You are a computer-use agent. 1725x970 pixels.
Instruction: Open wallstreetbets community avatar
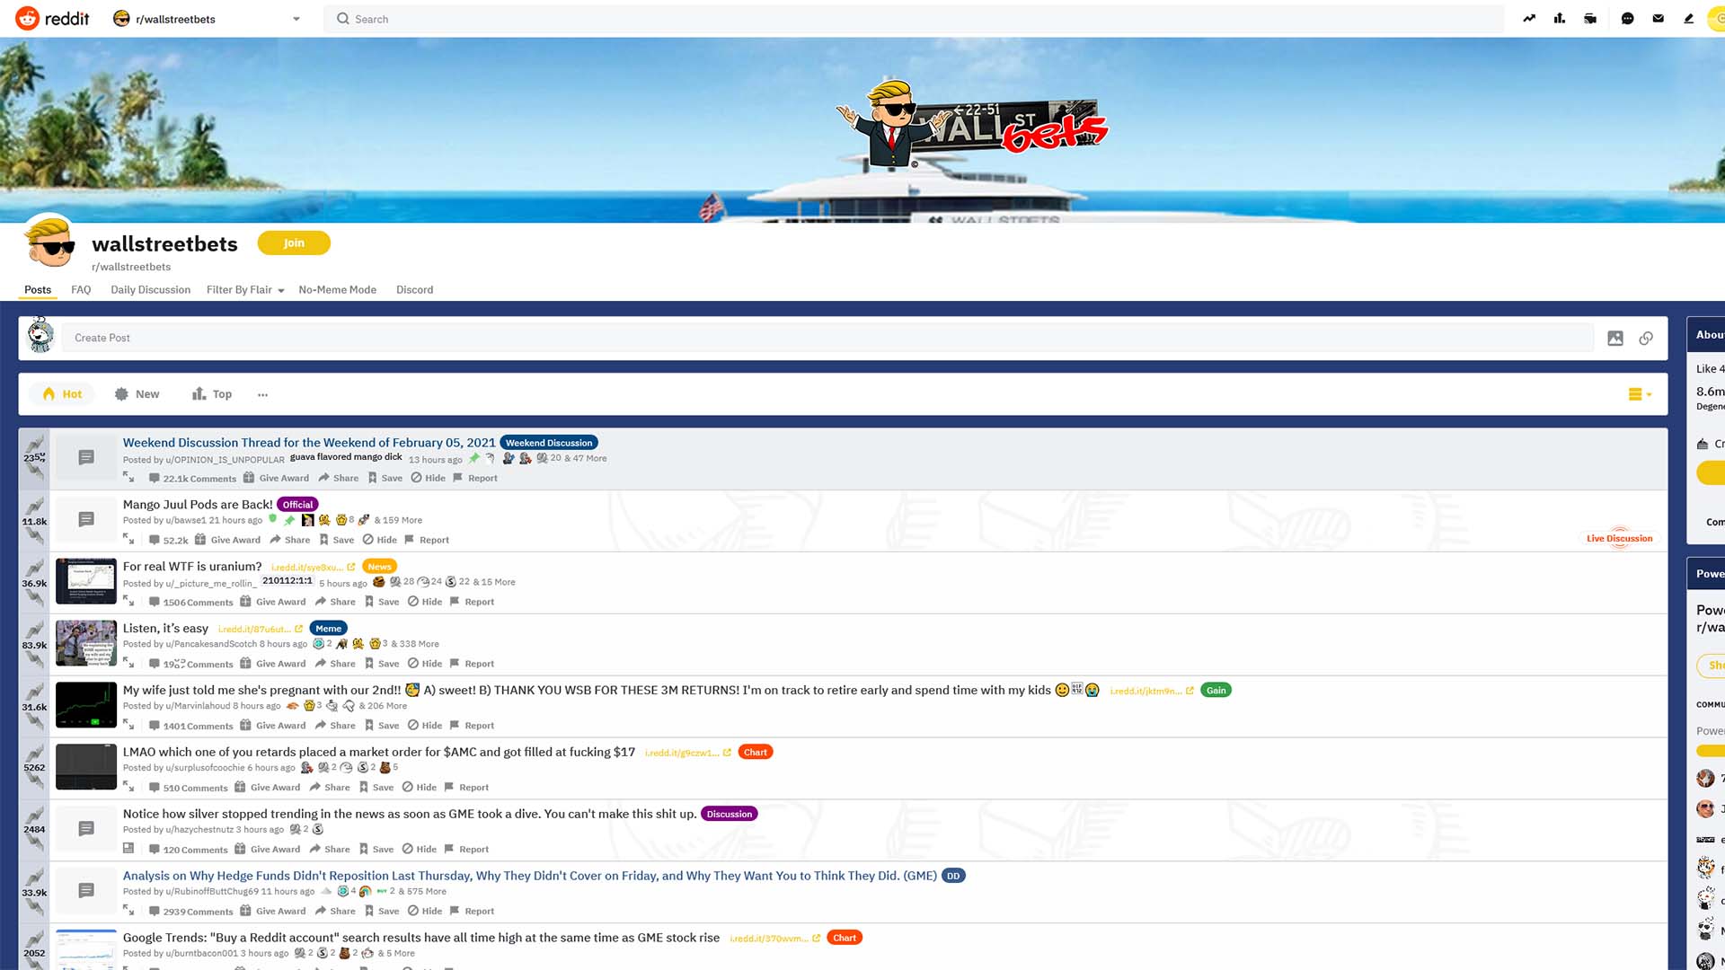pos(49,242)
